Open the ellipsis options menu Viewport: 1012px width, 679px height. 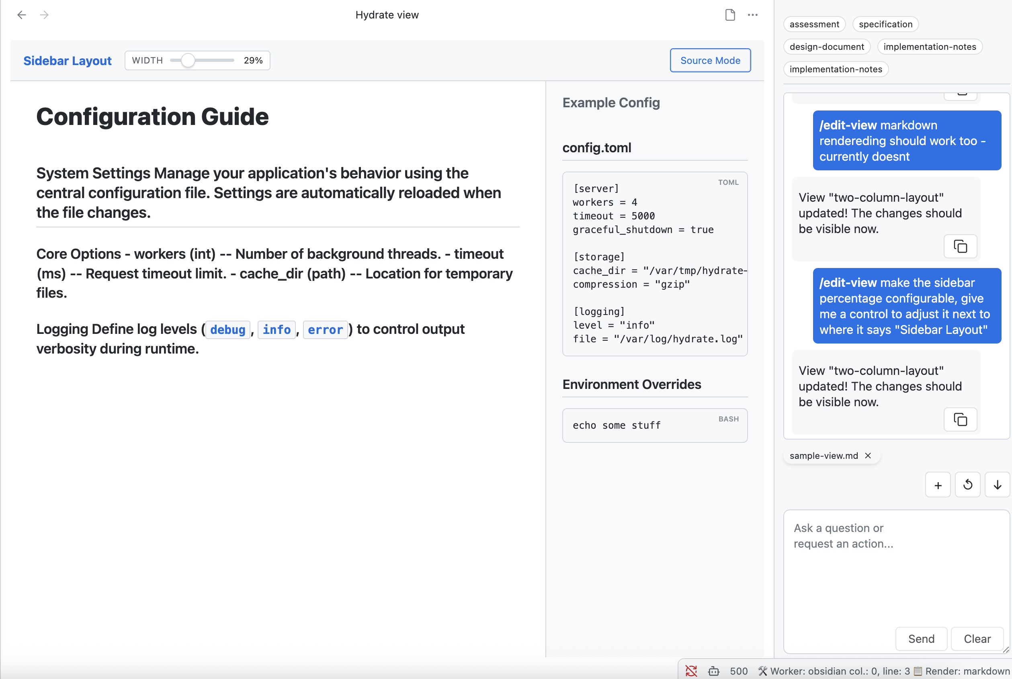tap(753, 15)
